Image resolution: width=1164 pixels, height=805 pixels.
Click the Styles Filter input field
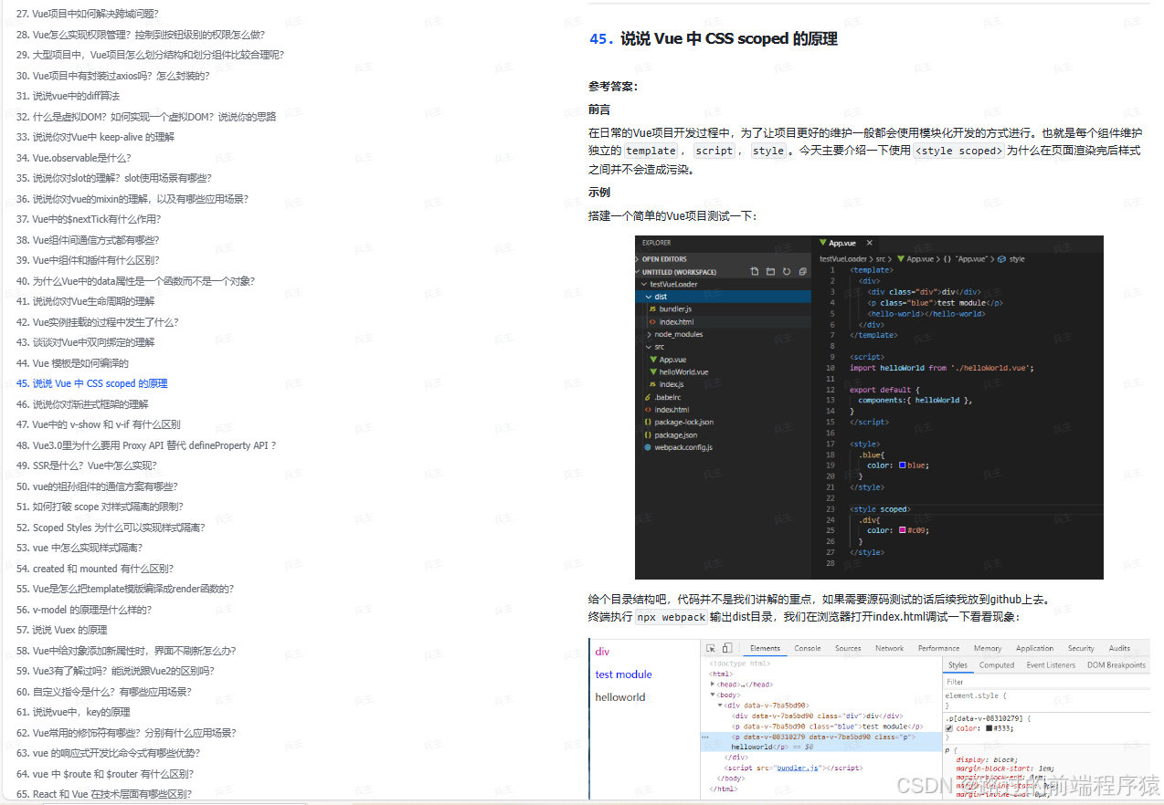[1046, 682]
